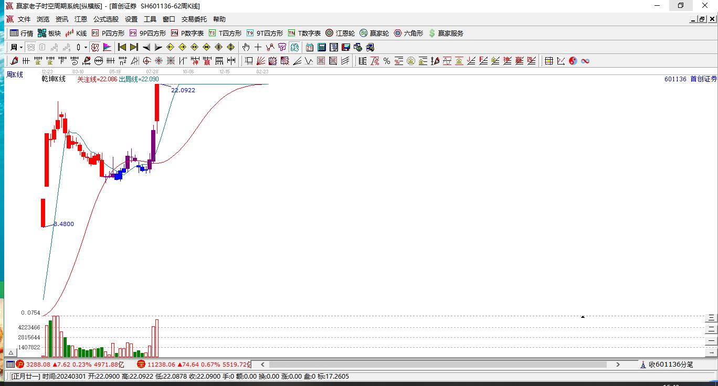Open the 9T四方形 tool
The image size is (718, 386).
point(265,33)
